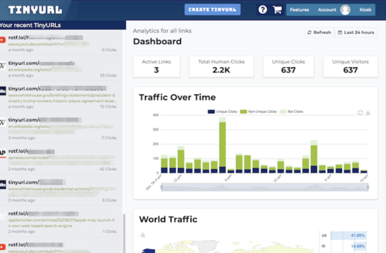Toggle Non-Unique Clicks legend swatch
This screenshot has height=253, width=386.
(x=243, y=112)
